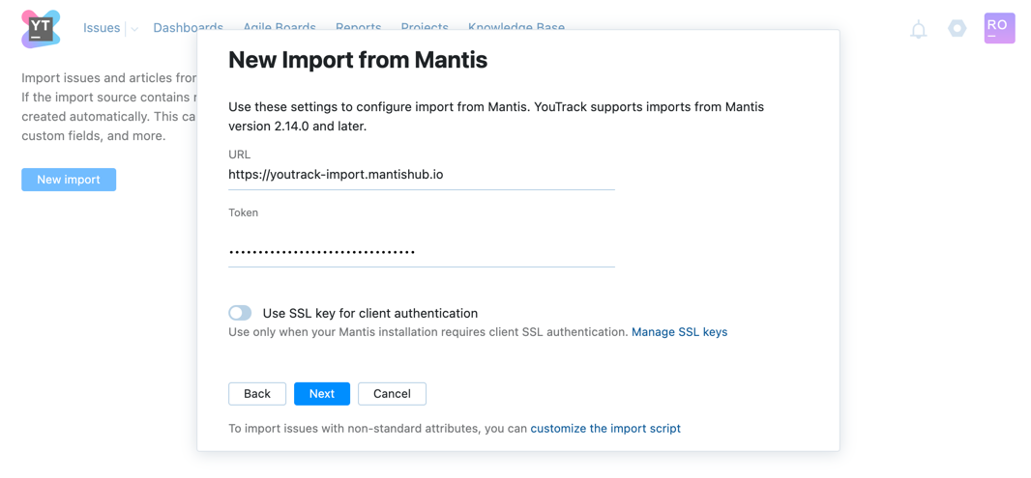Click into the Token field

[x=421, y=252]
